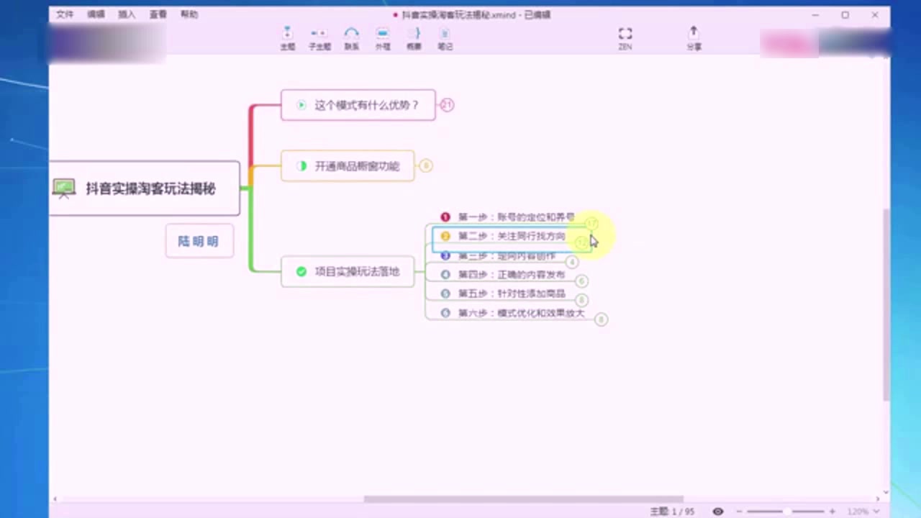Click priority 1 marker on 第一步
This screenshot has height=518, width=921.
point(445,217)
